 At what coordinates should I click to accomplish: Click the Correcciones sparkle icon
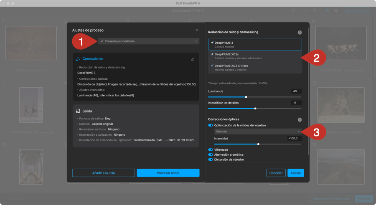[78, 59]
